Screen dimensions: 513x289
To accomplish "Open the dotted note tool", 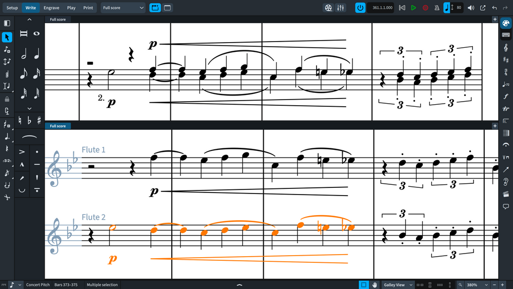I will (7, 137).
